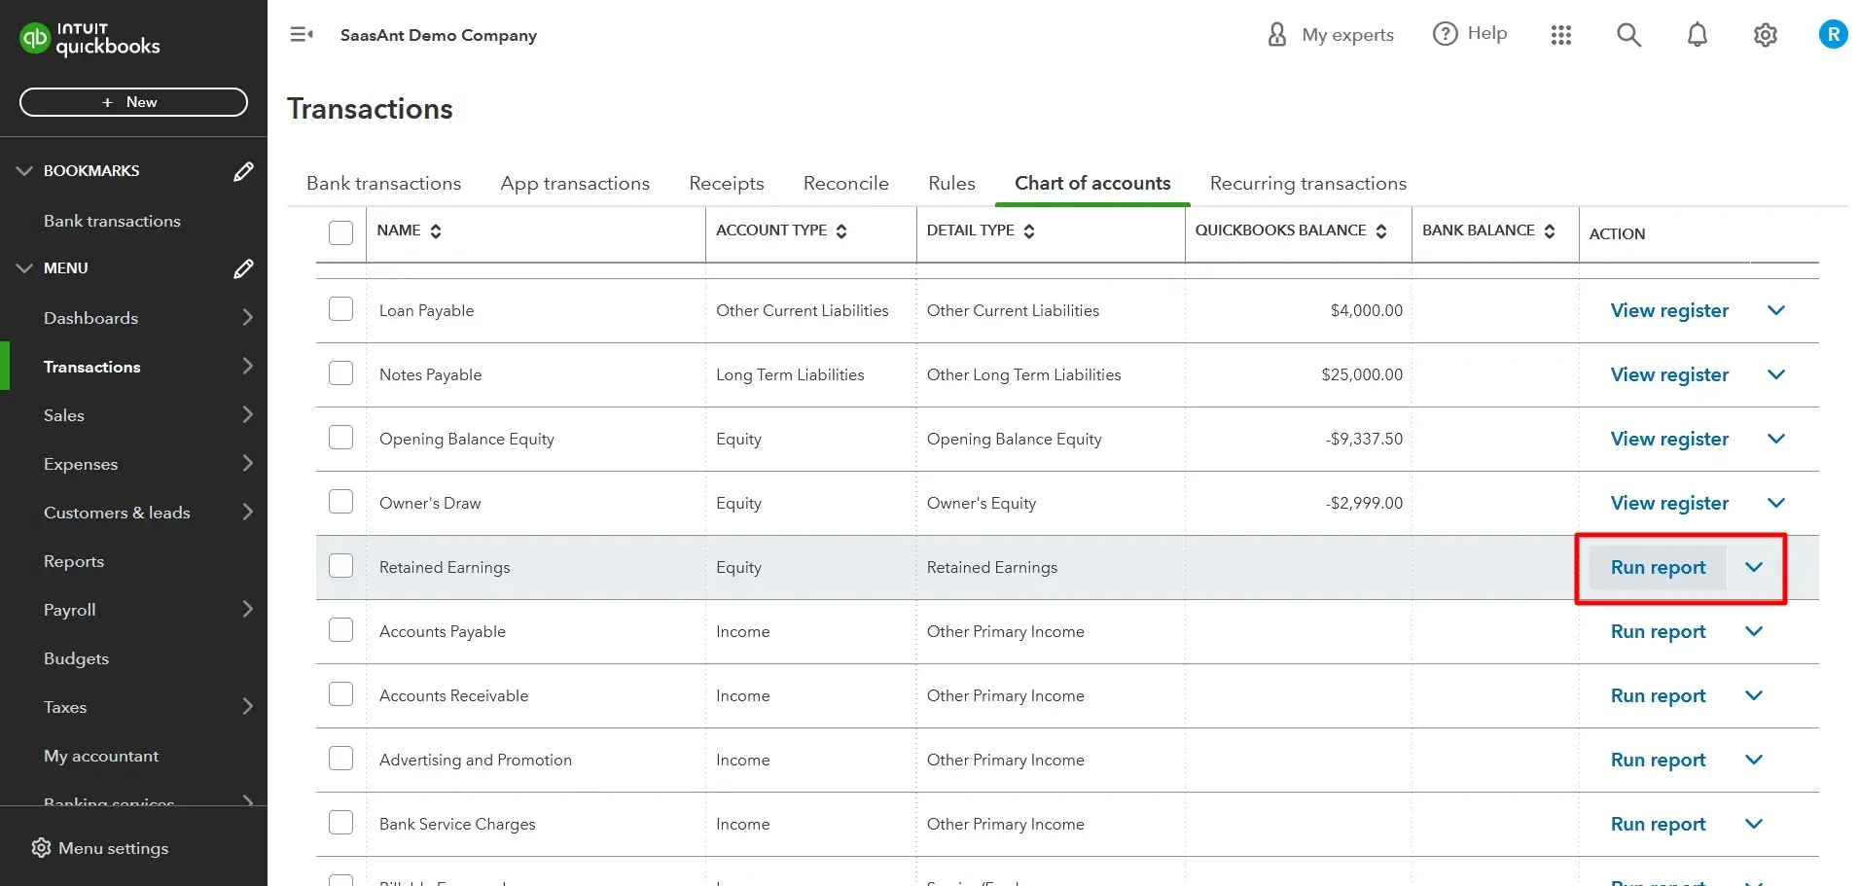
Task: View register for Loan Payable
Action: click(1669, 310)
